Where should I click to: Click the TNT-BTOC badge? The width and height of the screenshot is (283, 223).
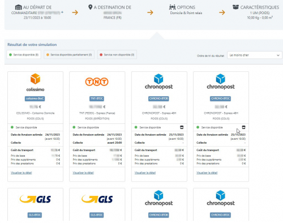point(97,98)
